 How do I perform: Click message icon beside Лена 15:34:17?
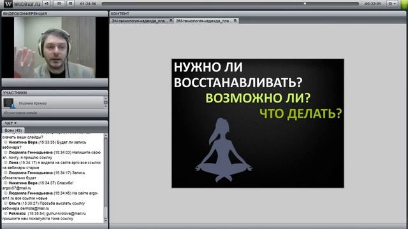tap(5, 163)
